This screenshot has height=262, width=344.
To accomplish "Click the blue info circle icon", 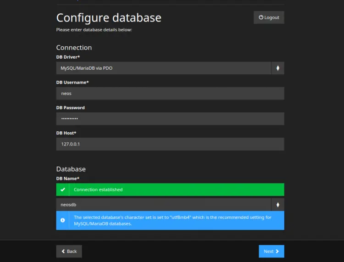I will pyautogui.click(x=63, y=220).
